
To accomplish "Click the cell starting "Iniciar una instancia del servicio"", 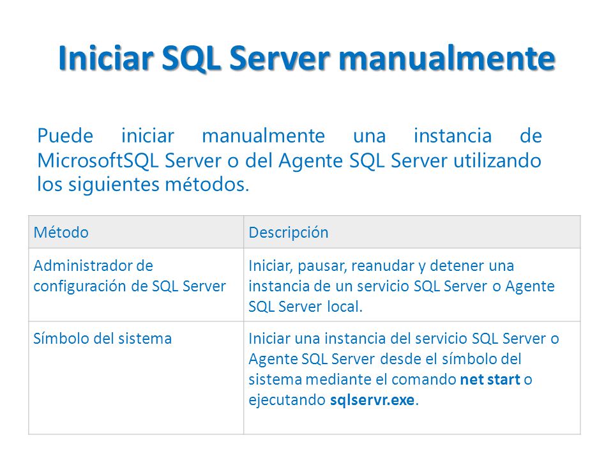I will click(x=412, y=378).
